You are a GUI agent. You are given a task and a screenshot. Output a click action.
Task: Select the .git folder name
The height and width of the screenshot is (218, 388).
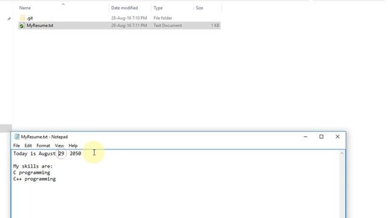tap(30, 18)
